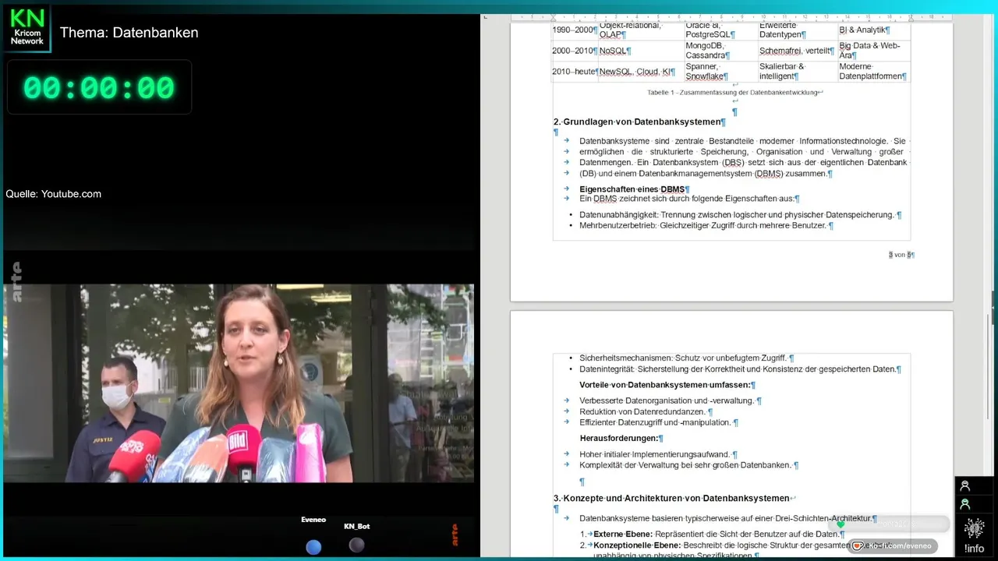The image size is (998, 561).
Task: Click the left indent marker on the ruler
Action: pyautogui.click(x=554, y=17)
